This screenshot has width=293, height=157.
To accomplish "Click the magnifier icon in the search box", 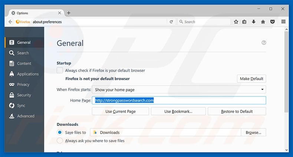I will pos(181,22).
